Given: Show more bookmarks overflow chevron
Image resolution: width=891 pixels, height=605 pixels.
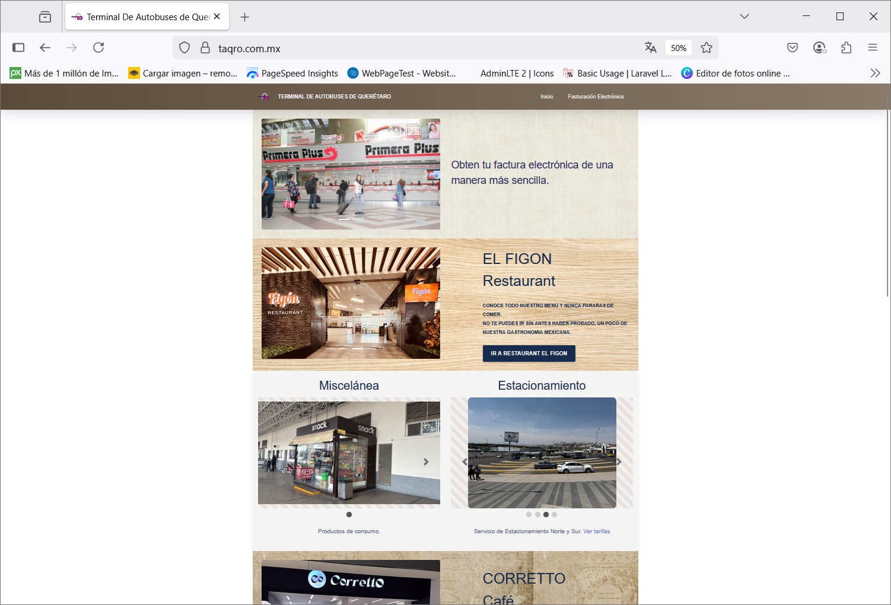Looking at the screenshot, I should click(x=875, y=73).
